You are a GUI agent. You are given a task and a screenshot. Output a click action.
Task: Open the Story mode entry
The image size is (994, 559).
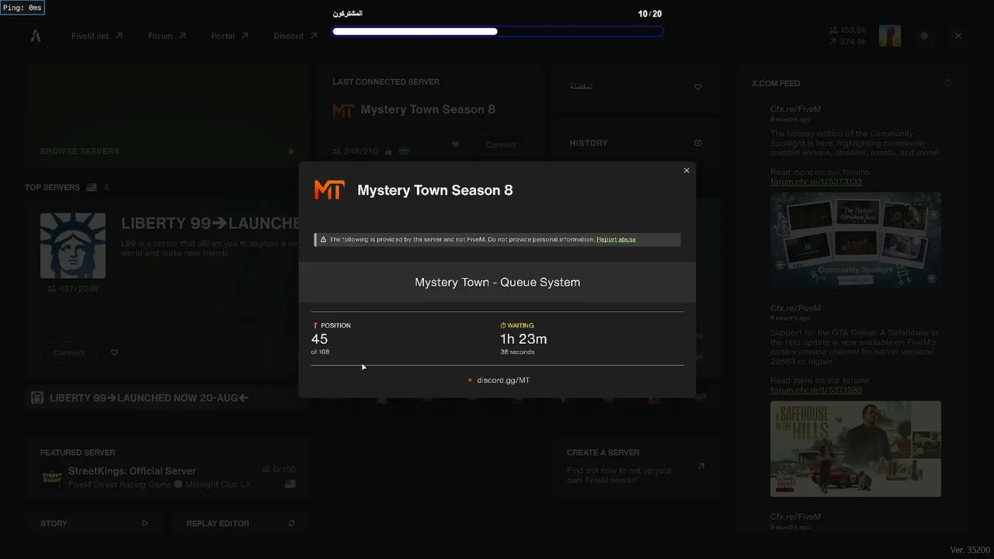[95, 523]
